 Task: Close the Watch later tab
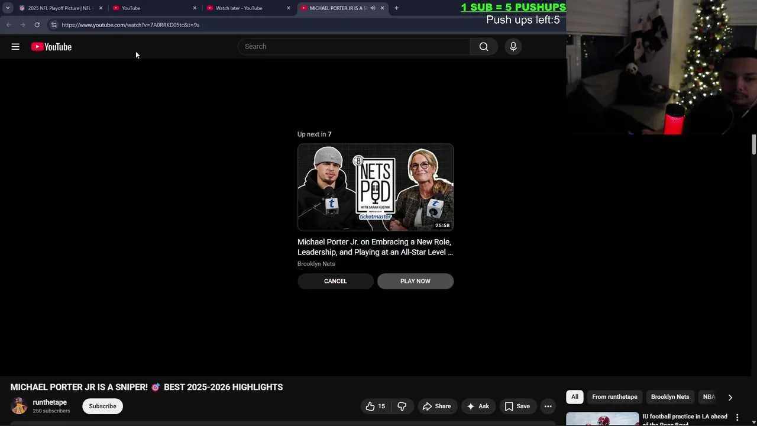289,8
